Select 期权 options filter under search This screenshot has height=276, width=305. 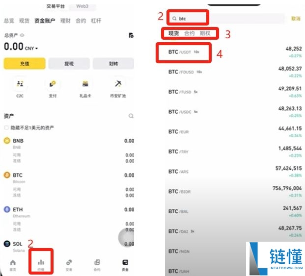point(205,33)
